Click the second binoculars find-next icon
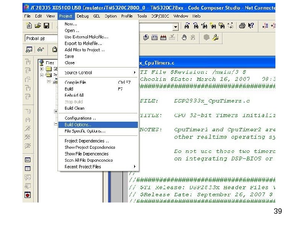The width and height of the screenshot is (300, 225). [196, 26]
